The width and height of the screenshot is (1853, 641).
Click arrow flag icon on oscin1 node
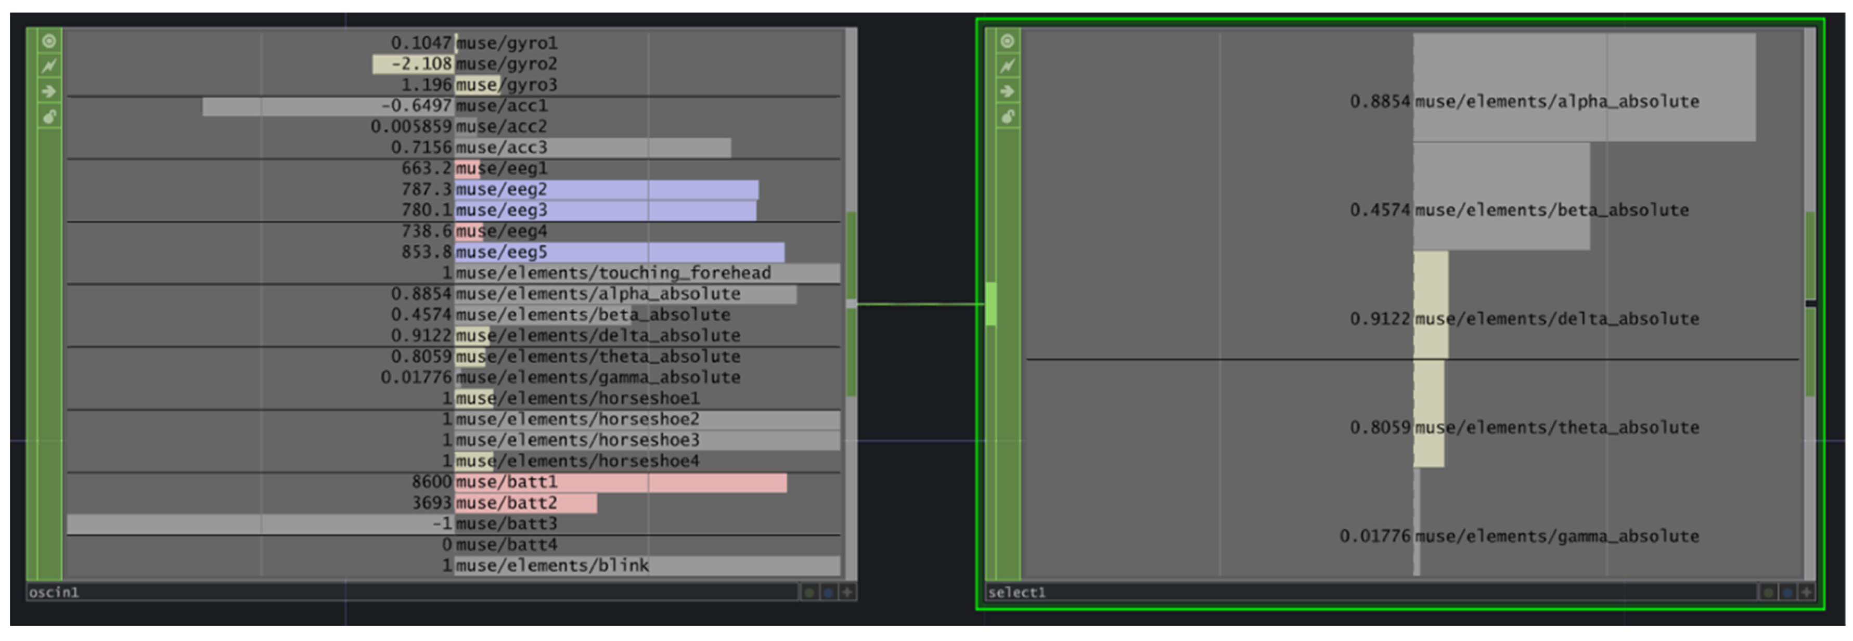point(49,91)
